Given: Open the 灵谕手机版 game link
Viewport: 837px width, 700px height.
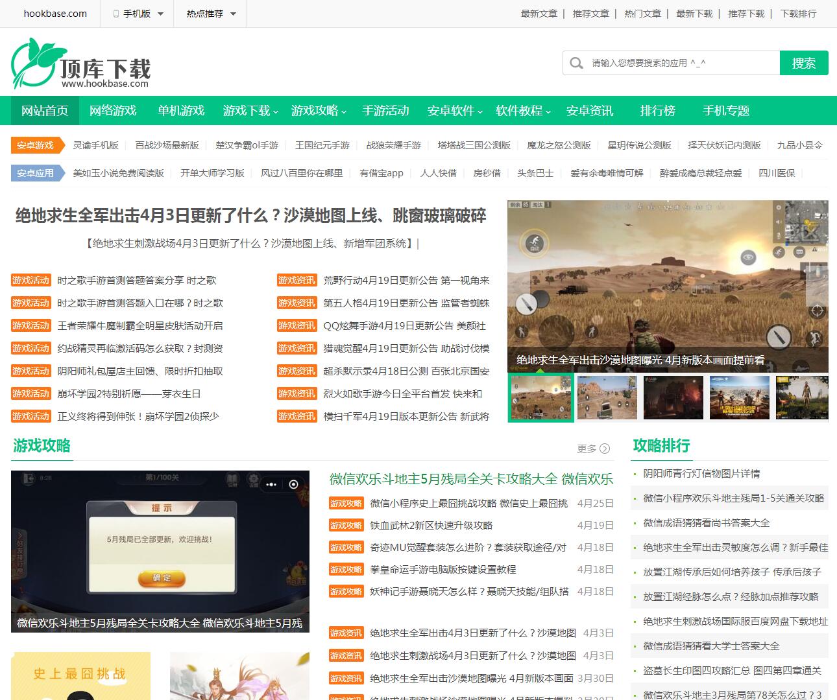Looking at the screenshot, I should click(96, 145).
